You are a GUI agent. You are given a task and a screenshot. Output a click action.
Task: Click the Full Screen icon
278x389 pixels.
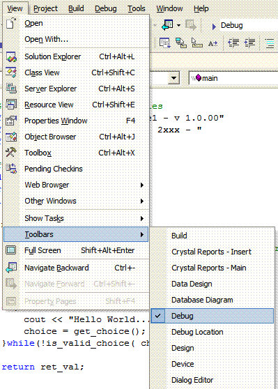11,250
